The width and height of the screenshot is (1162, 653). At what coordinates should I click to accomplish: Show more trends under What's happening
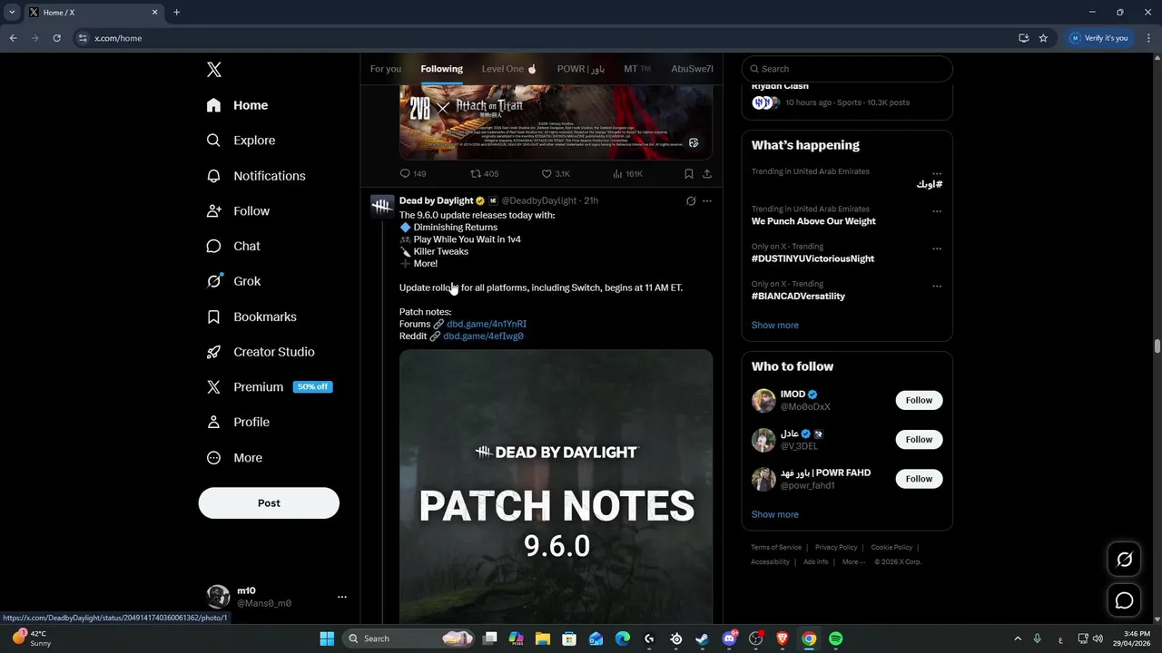(x=775, y=326)
